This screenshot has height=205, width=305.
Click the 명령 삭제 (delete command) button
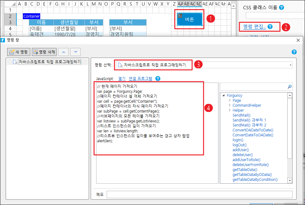click(44, 52)
